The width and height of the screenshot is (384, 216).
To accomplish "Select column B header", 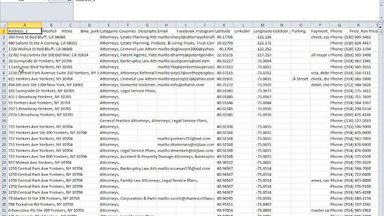I will 51,25.
